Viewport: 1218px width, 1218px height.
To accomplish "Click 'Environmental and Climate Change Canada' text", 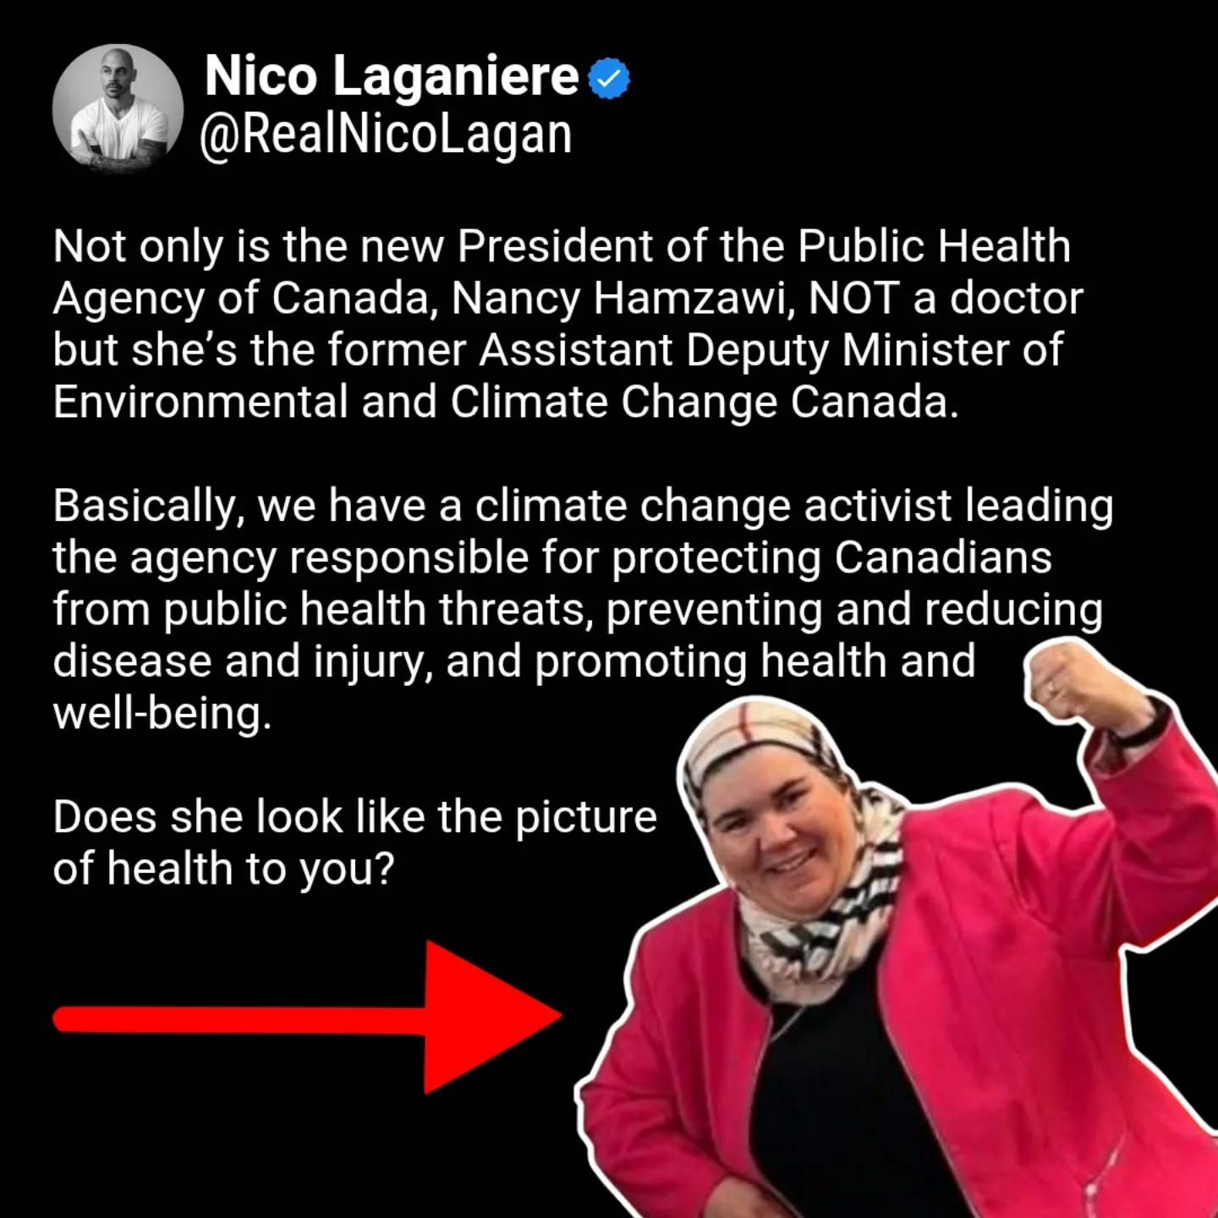I will [x=506, y=403].
